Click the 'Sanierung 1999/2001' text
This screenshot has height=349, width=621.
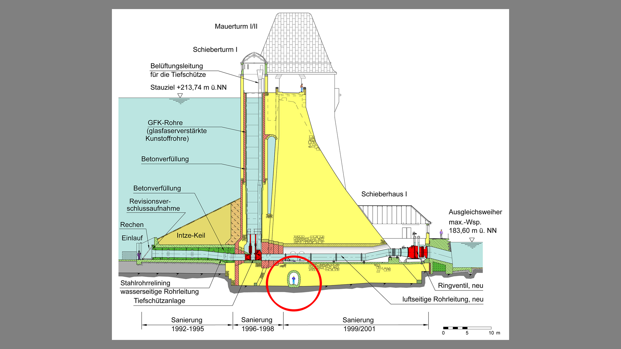[359, 324]
